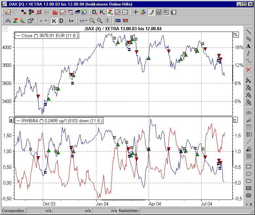This screenshot has height=215, width=255.
Task: Toggle the D chart mode button
Action: coord(61,21)
